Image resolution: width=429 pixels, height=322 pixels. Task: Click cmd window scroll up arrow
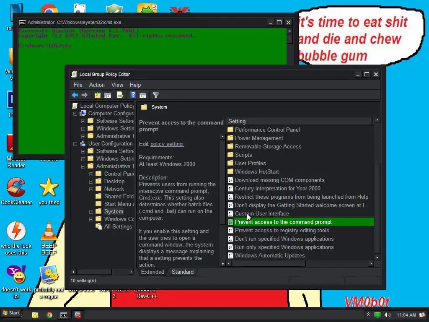click(x=290, y=31)
